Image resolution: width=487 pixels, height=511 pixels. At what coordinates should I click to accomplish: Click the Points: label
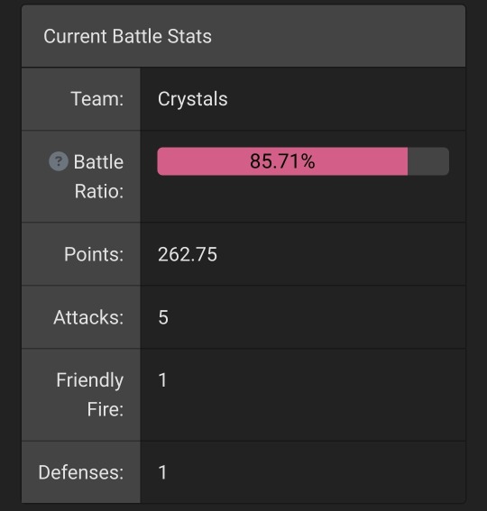[94, 254]
